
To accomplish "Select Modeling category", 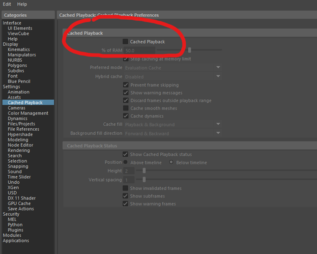I will point(18,140).
